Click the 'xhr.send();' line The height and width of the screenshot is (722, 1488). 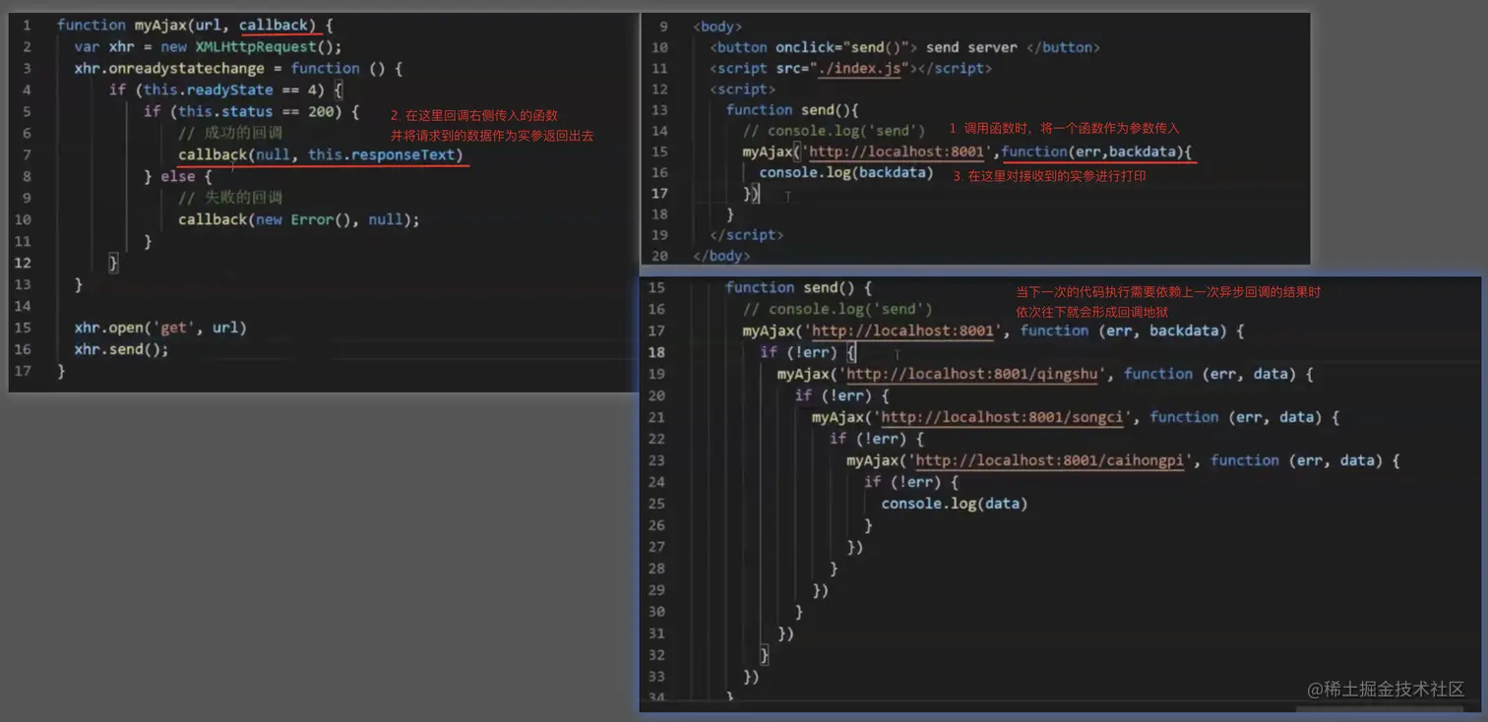point(121,349)
